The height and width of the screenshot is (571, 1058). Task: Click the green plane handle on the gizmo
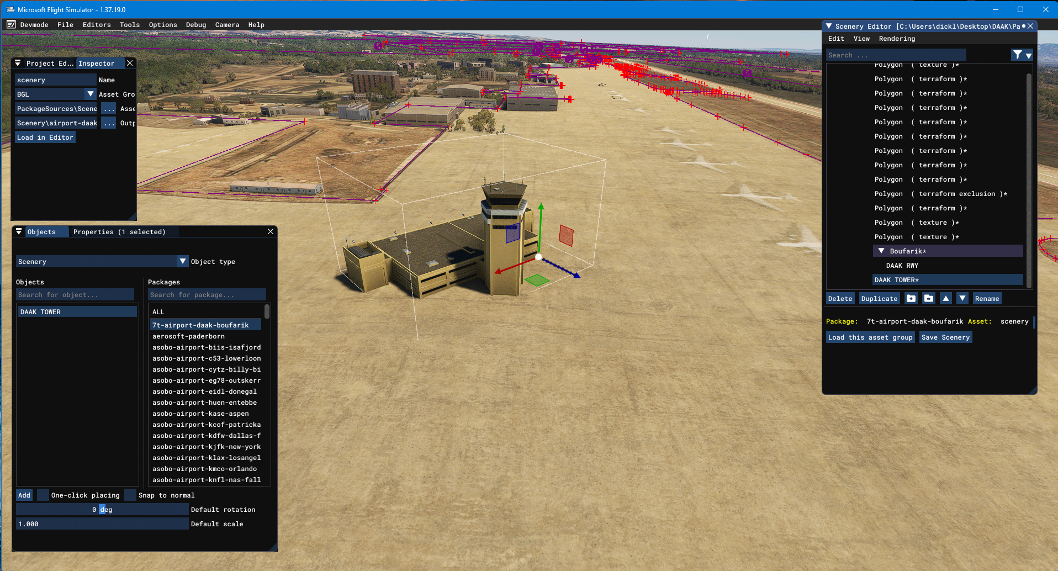pyautogui.click(x=537, y=280)
